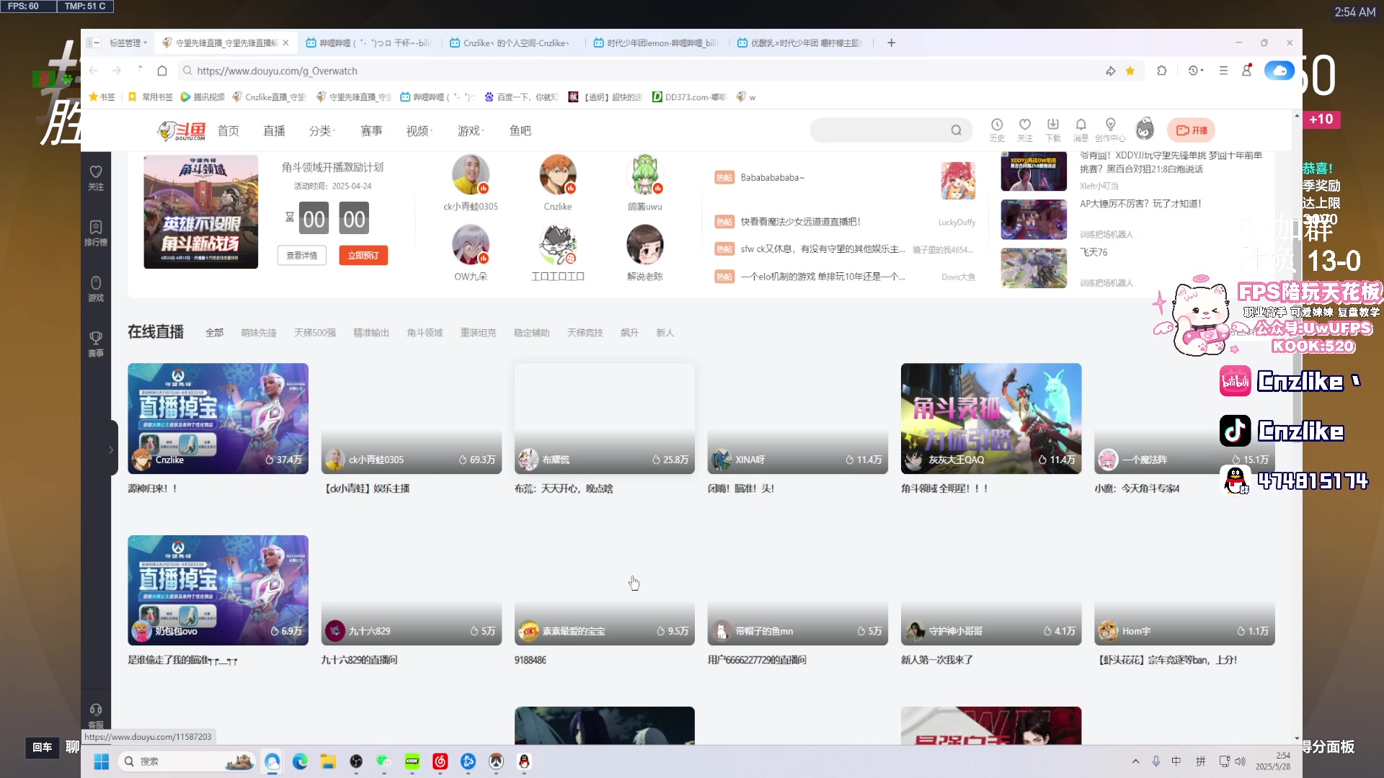This screenshot has width=1384, height=778.
Task: Open hot post Babababababa~
Action: coord(772,177)
